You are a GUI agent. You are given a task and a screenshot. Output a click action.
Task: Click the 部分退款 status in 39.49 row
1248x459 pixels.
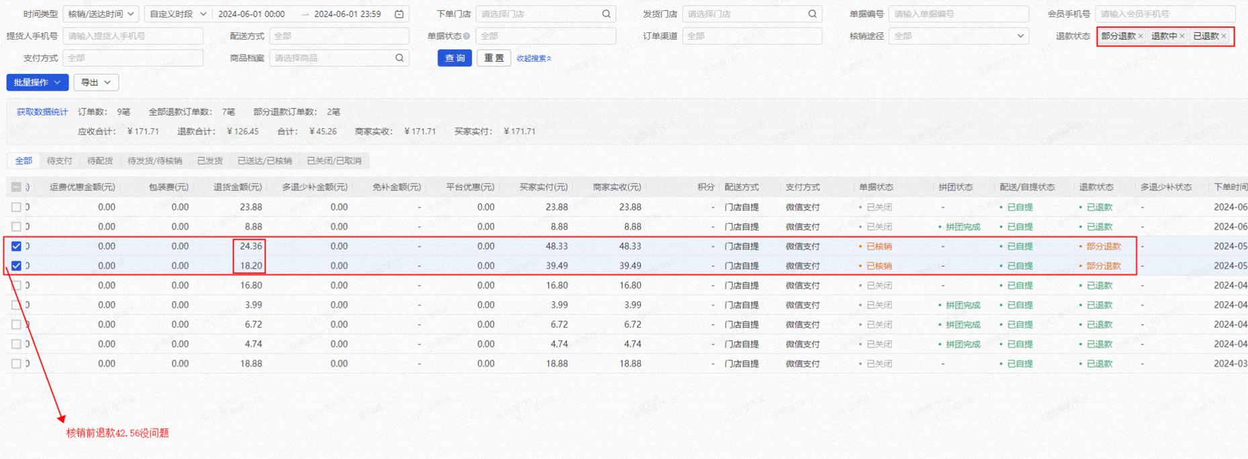click(1103, 266)
